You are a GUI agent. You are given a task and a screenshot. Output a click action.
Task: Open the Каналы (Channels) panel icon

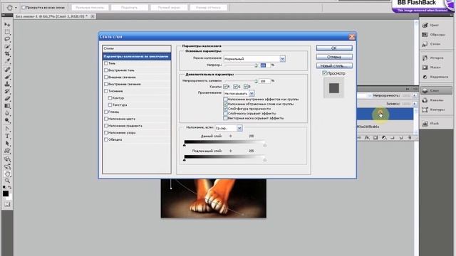pos(425,100)
